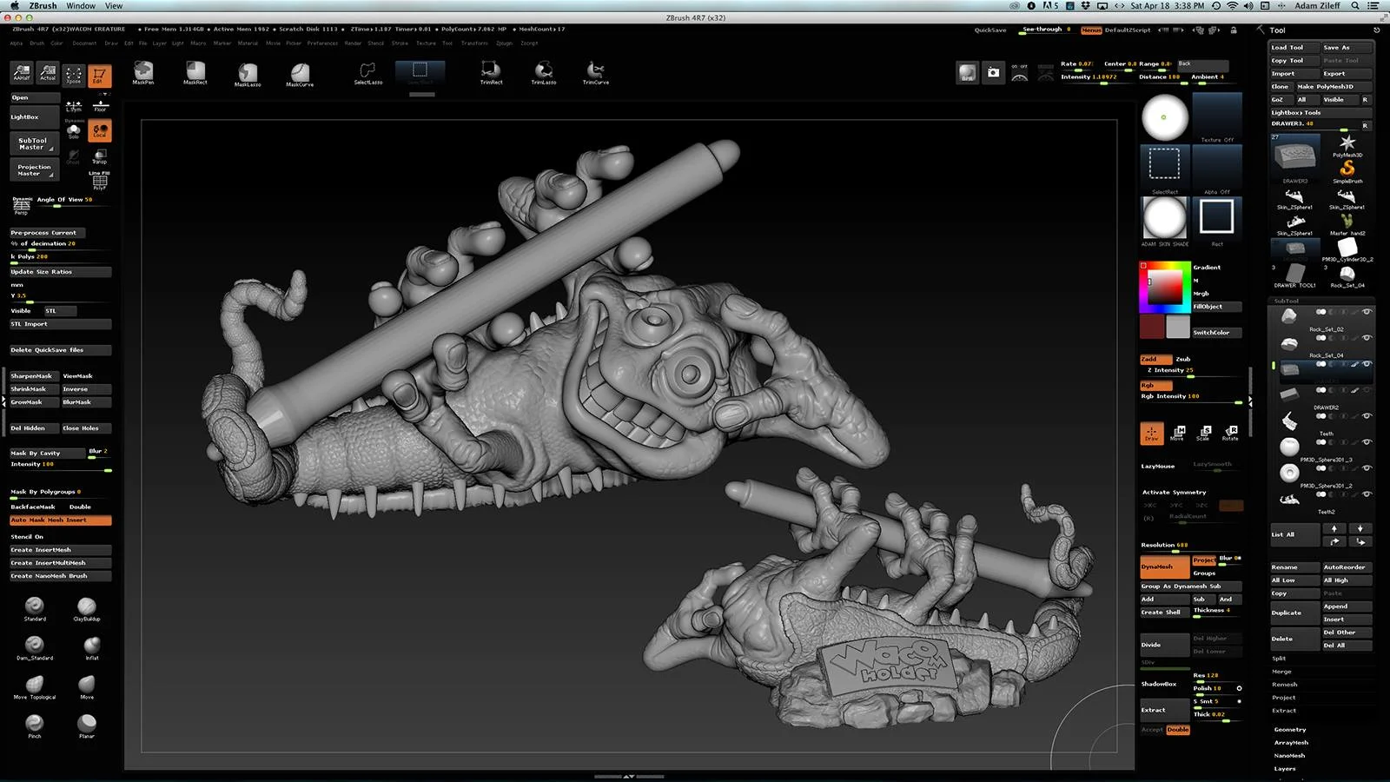The width and height of the screenshot is (1390, 782).
Task: Select the MaskLasso brush icon
Action: (248, 74)
